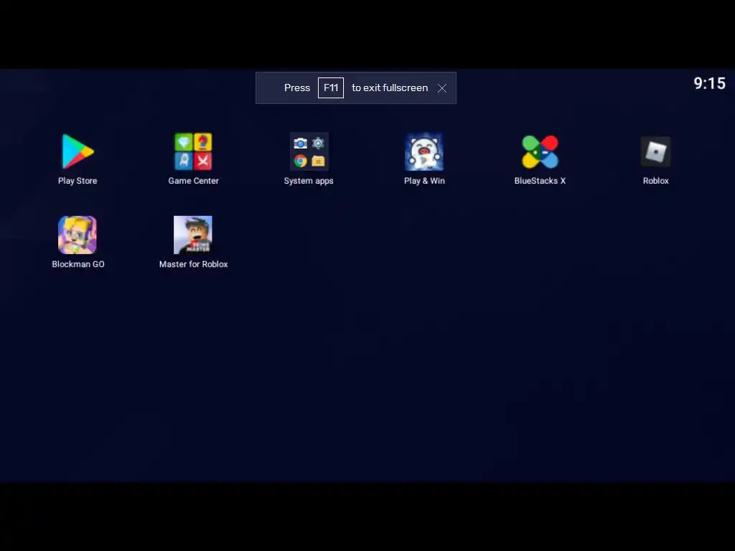Click the 'Blockman GO' label text
This screenshot has width=735, height=551.
[x=78, y=264]
